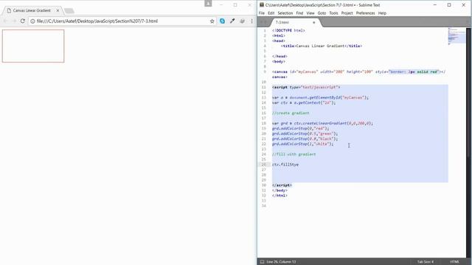Open the View menu

[x=310, y=13]
